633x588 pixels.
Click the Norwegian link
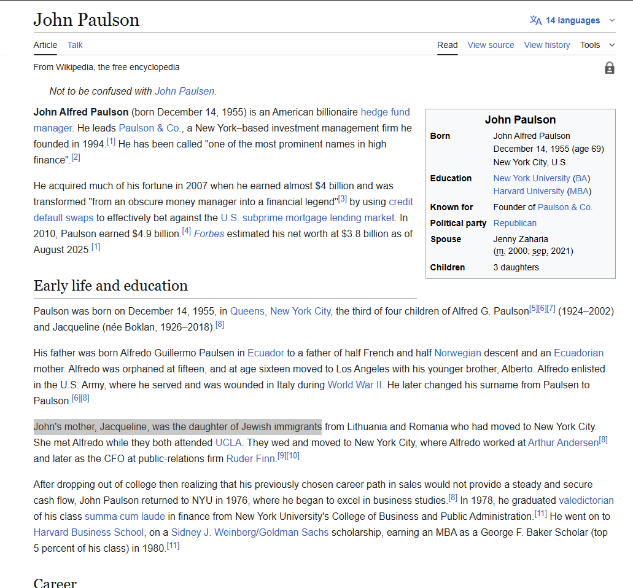pyautogui.click(x=457, y=353)
